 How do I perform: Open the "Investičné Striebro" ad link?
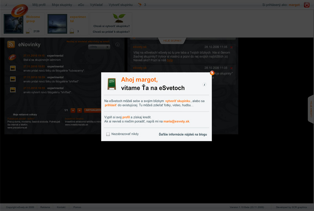coord(74,119)
